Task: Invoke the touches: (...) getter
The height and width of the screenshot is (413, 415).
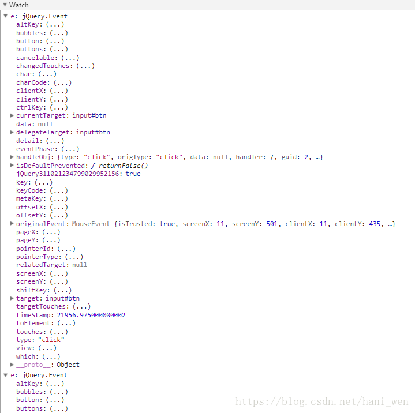Action: click(x=59, y=332)
